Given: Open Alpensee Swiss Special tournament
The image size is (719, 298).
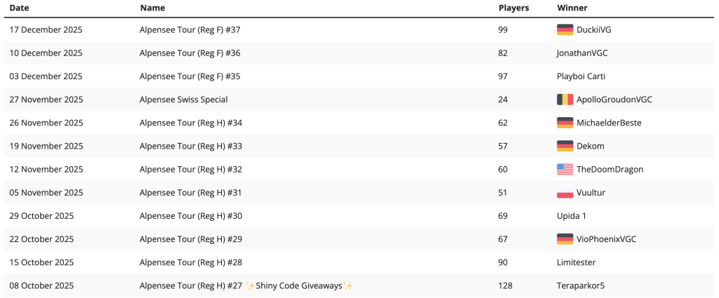Looking at the screenshot, I should (183, 100).
